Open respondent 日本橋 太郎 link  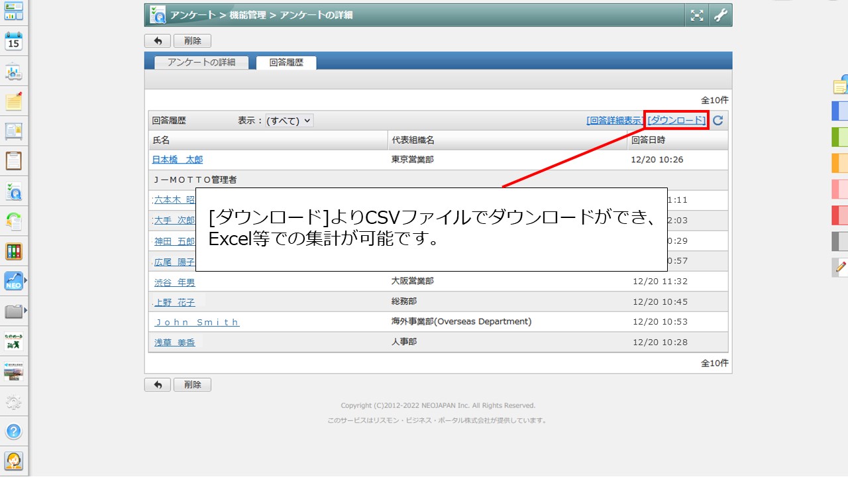point(178,160)
